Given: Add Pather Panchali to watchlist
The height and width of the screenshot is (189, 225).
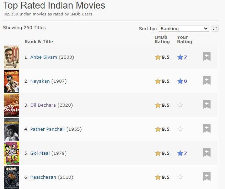Looking at the screenshot, I should click(x=207, y=128).
